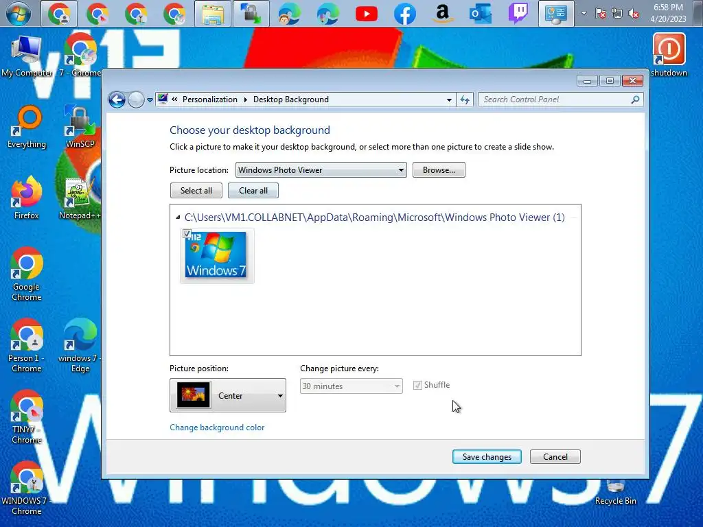Viewport: 703px width, 527px height.
Task: Toggle the Shuffle checkbox
Action: click(417, 385)
